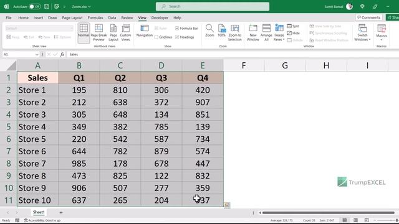The width and height of the screenshot is (399, 224).
Task: Click Zoom to Selection
Action: point(234,32)
